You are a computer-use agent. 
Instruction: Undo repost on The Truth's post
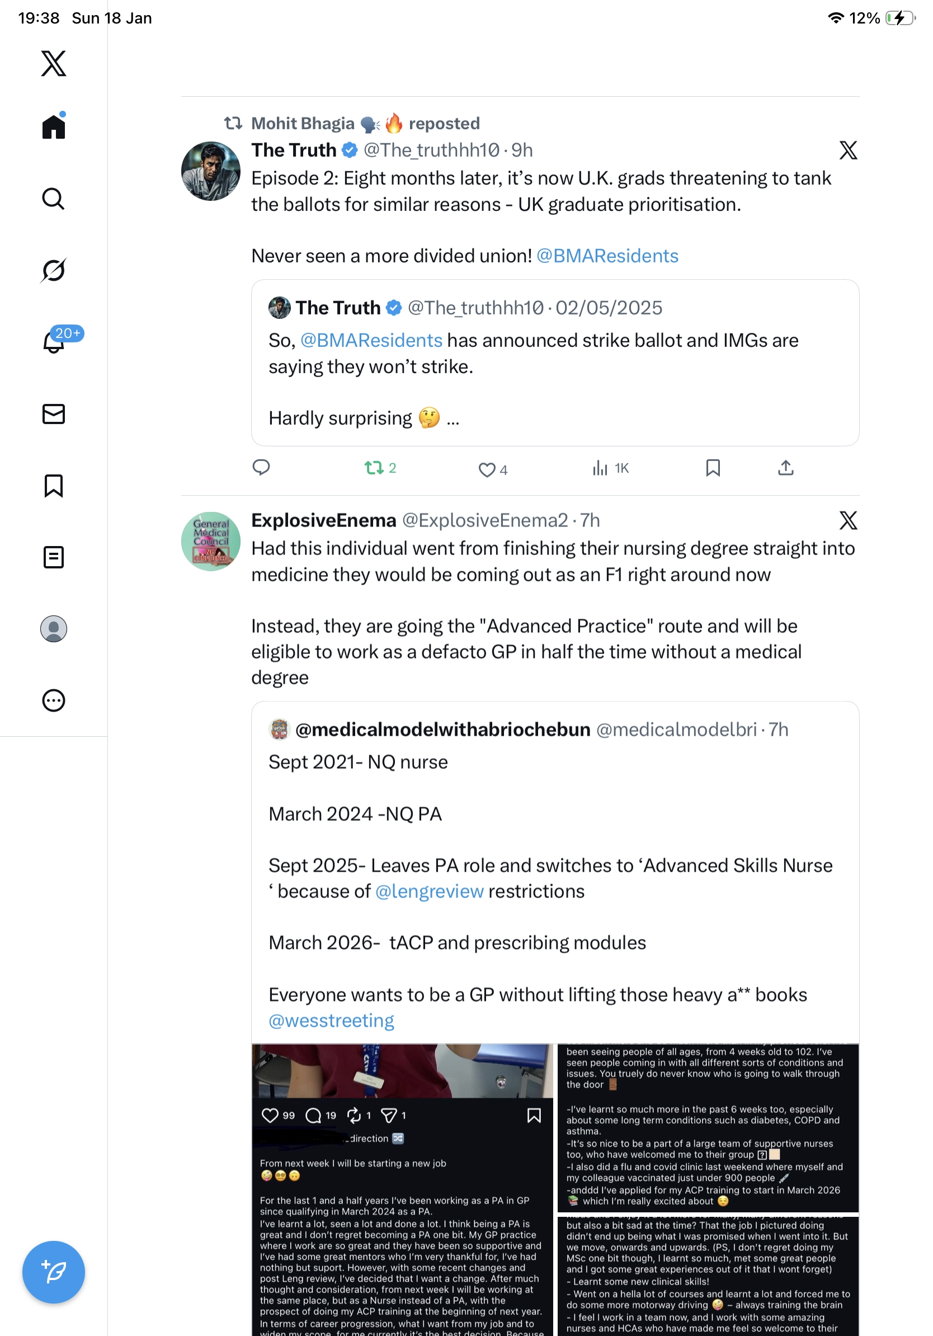tap(374, 468)
